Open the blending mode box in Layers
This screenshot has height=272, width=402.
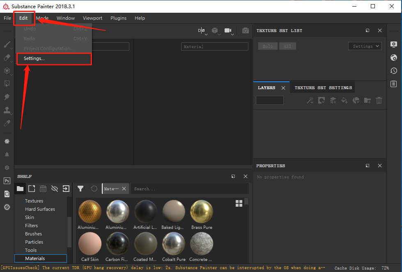pyautogui.click(x=270, y=100)
